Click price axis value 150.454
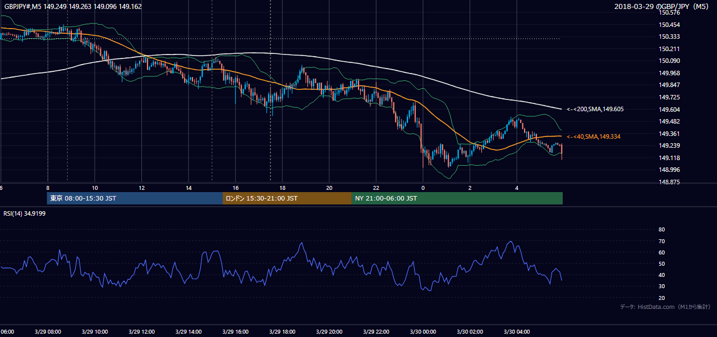The width and height of the screenshot is (717, 337). [x=669, y=25]
